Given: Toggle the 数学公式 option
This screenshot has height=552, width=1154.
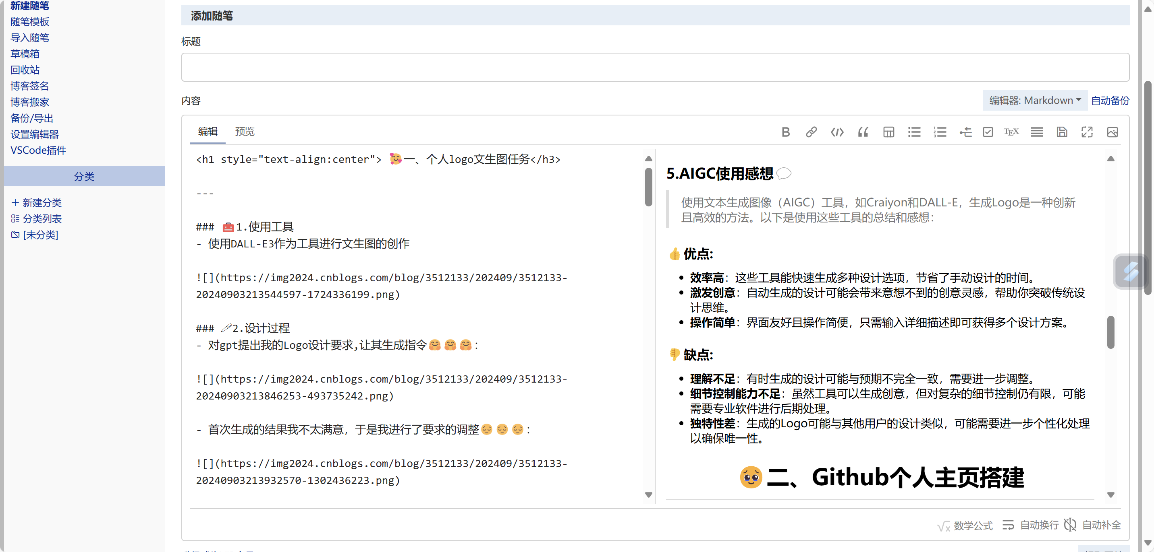Looking at the screenshot, I should coord(965,525).
